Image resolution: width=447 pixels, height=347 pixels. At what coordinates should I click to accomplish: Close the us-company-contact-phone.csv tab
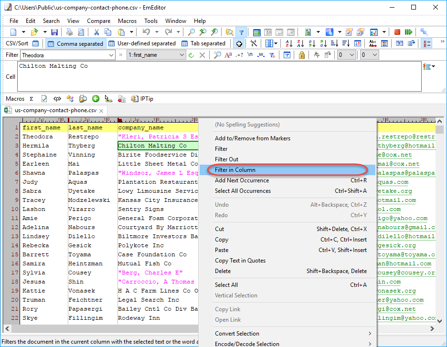click(101, 111)
